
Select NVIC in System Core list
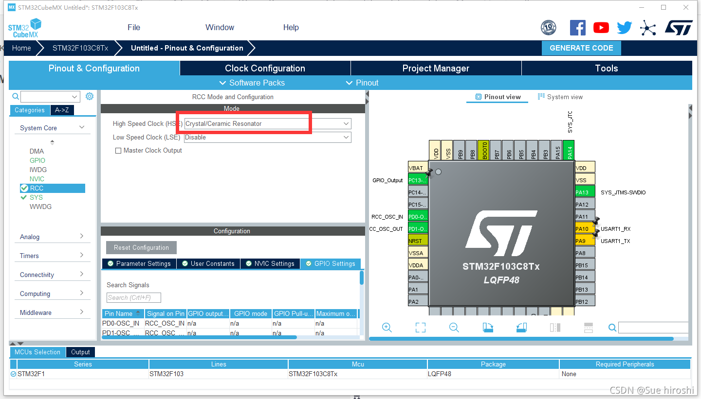pyautogui.click(x=37, y=179)
